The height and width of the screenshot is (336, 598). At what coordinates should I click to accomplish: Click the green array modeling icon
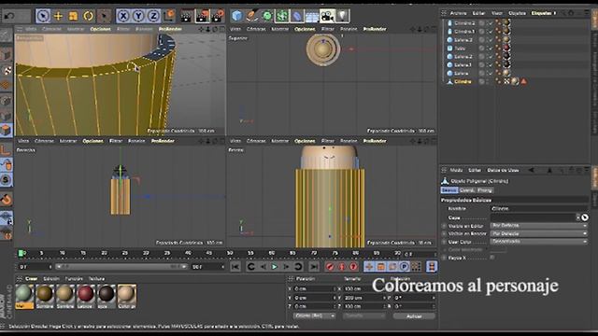282,16
